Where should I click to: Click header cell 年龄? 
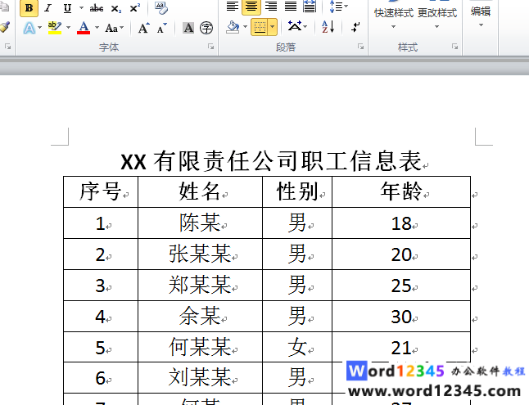pos(401,191)
